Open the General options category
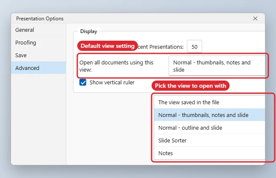 coord(38,30)
